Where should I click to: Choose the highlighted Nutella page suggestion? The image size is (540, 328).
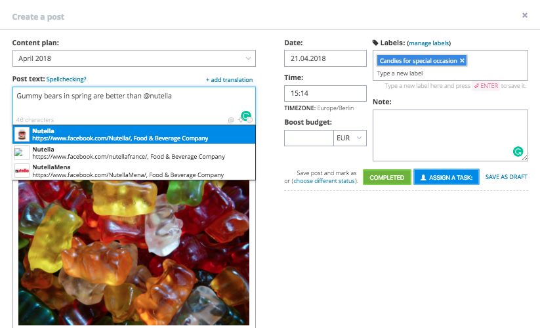[x=134, y=134]
